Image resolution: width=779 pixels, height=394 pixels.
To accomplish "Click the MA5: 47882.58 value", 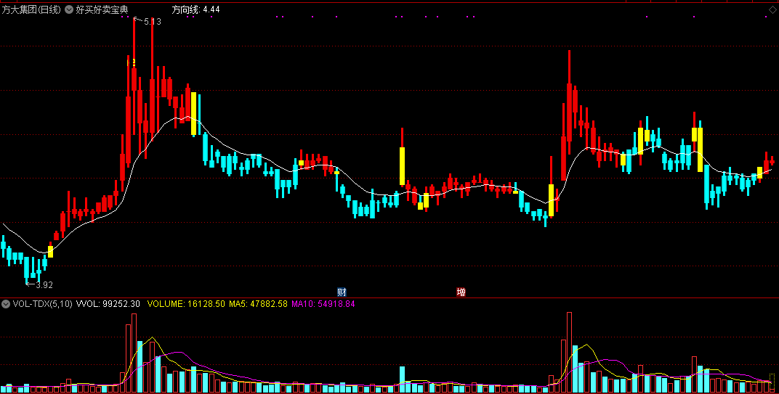I will (259, 304).
